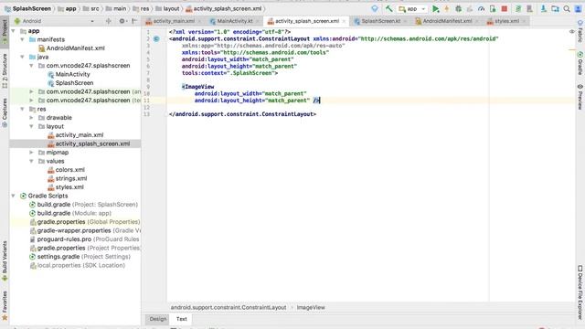Start debugging with the bug icon
This screenshot has width=585, height=329.
[x=458, y=8]
